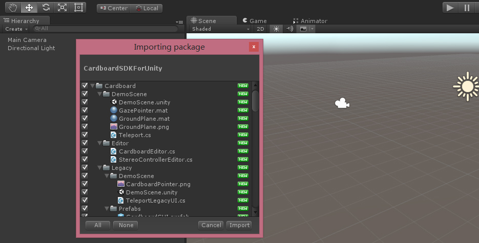Click the GroundPlane.png texture icon

[x=114, y=126]
